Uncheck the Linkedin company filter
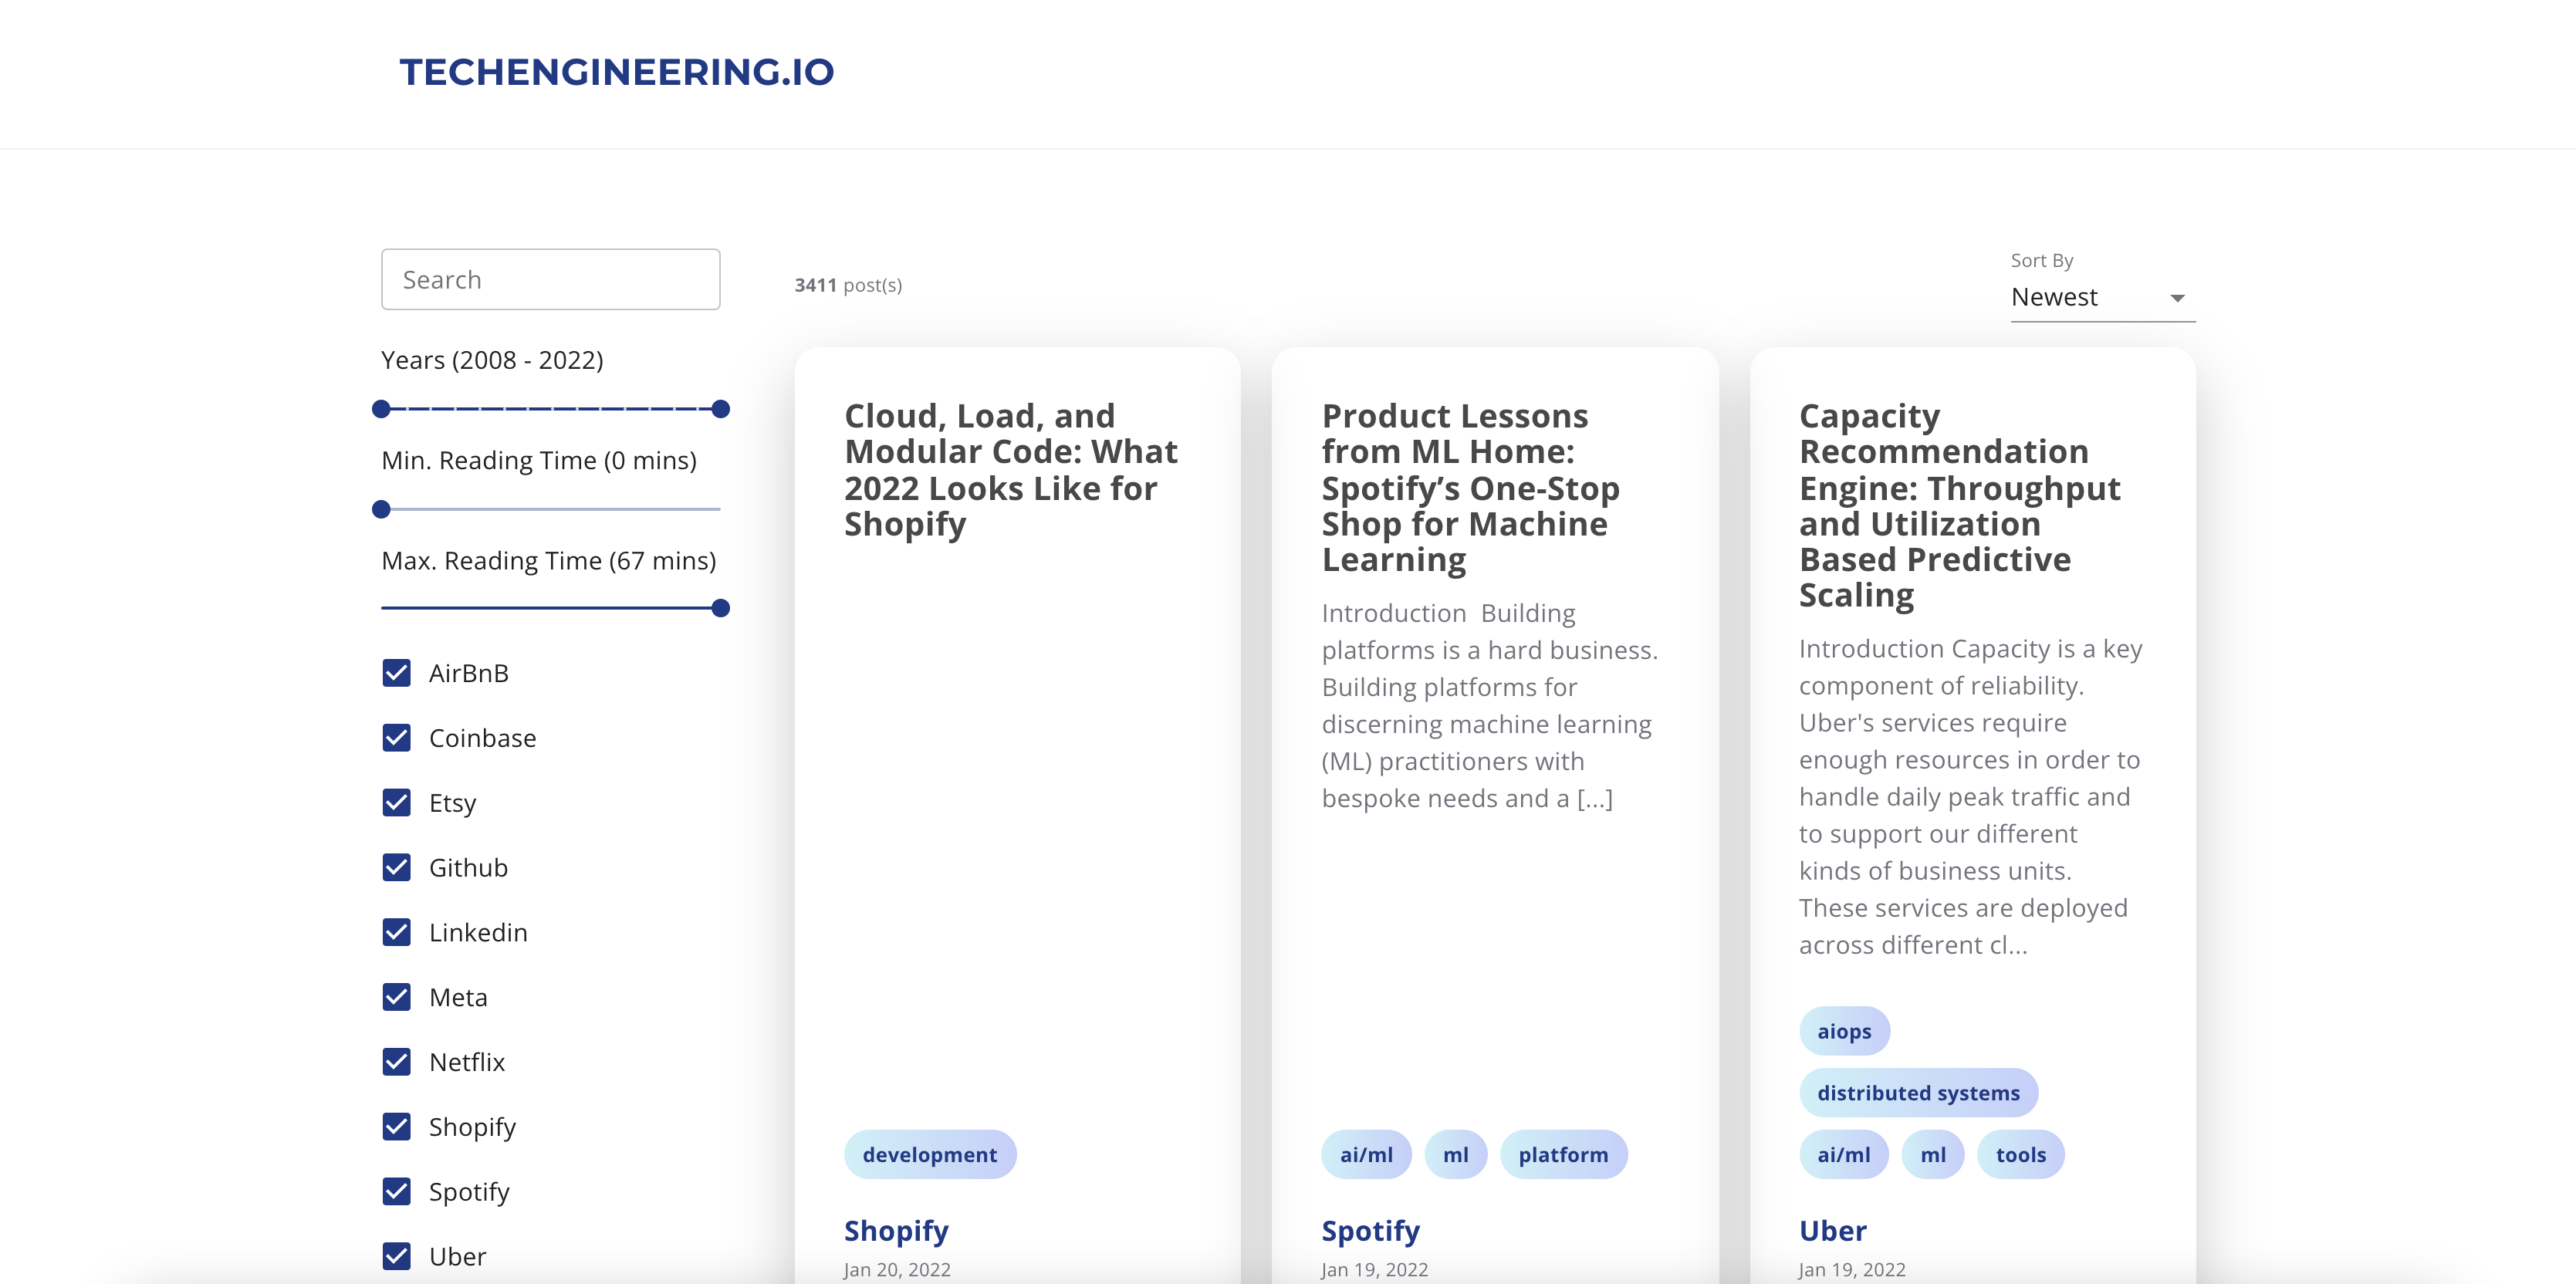The image size is (2576, 1284). coord(396,931)
